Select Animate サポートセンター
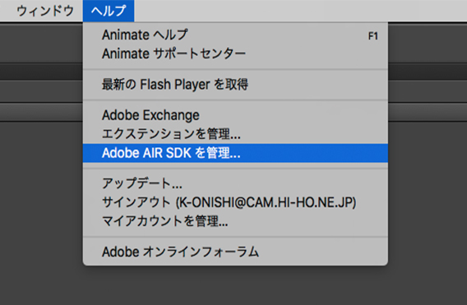The height and width of the screenshot is (305, 467). click(x=235, y=54)
